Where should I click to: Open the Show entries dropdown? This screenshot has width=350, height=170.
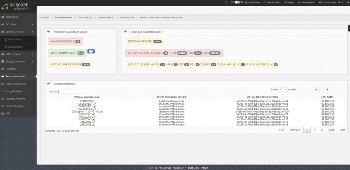(x=283, y=89)
